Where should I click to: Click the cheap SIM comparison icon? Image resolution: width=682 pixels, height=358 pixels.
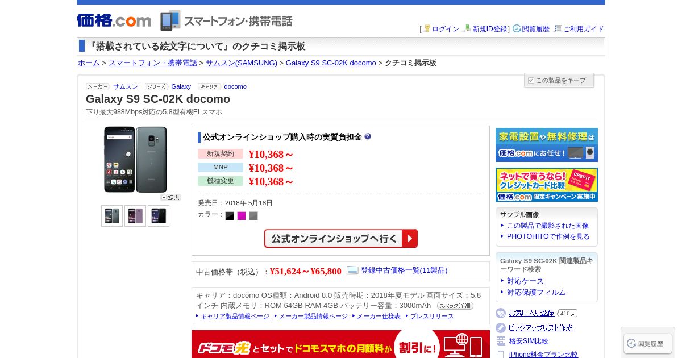pyautogui.click(x=501, y=341)
